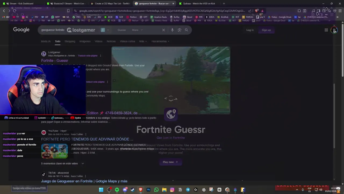
Task: Reload the current page
Action: click(15, 11)
